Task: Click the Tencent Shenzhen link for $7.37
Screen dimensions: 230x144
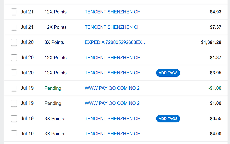Action: 113,27
